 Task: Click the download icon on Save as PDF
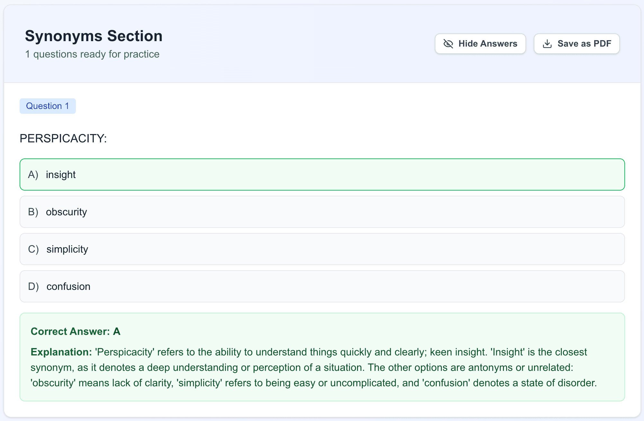pyautogui.click(x=547, y=44)
